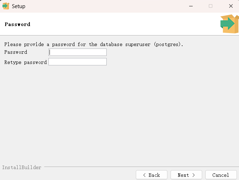239x180 pixels.
Task: Proceed with the Next button
Action: tap(186, 175)
